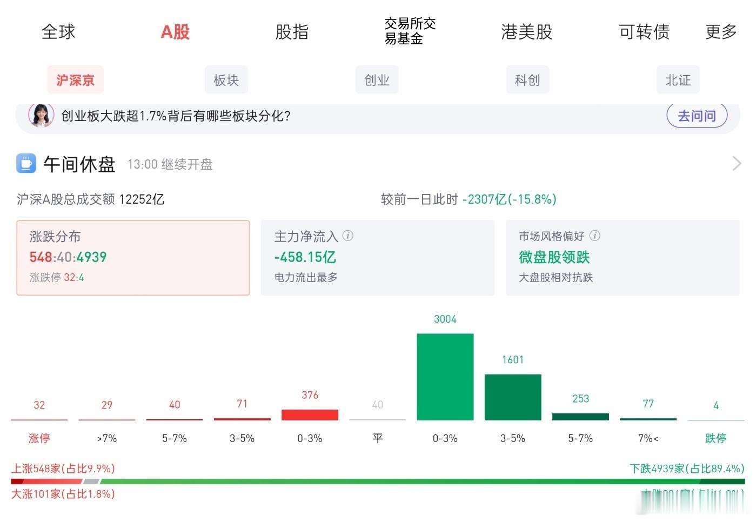Switch to the 板块 sub-tab

click(226, 80)
